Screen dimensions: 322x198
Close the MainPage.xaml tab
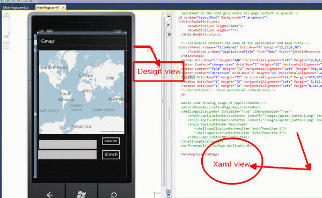(63, 8)
